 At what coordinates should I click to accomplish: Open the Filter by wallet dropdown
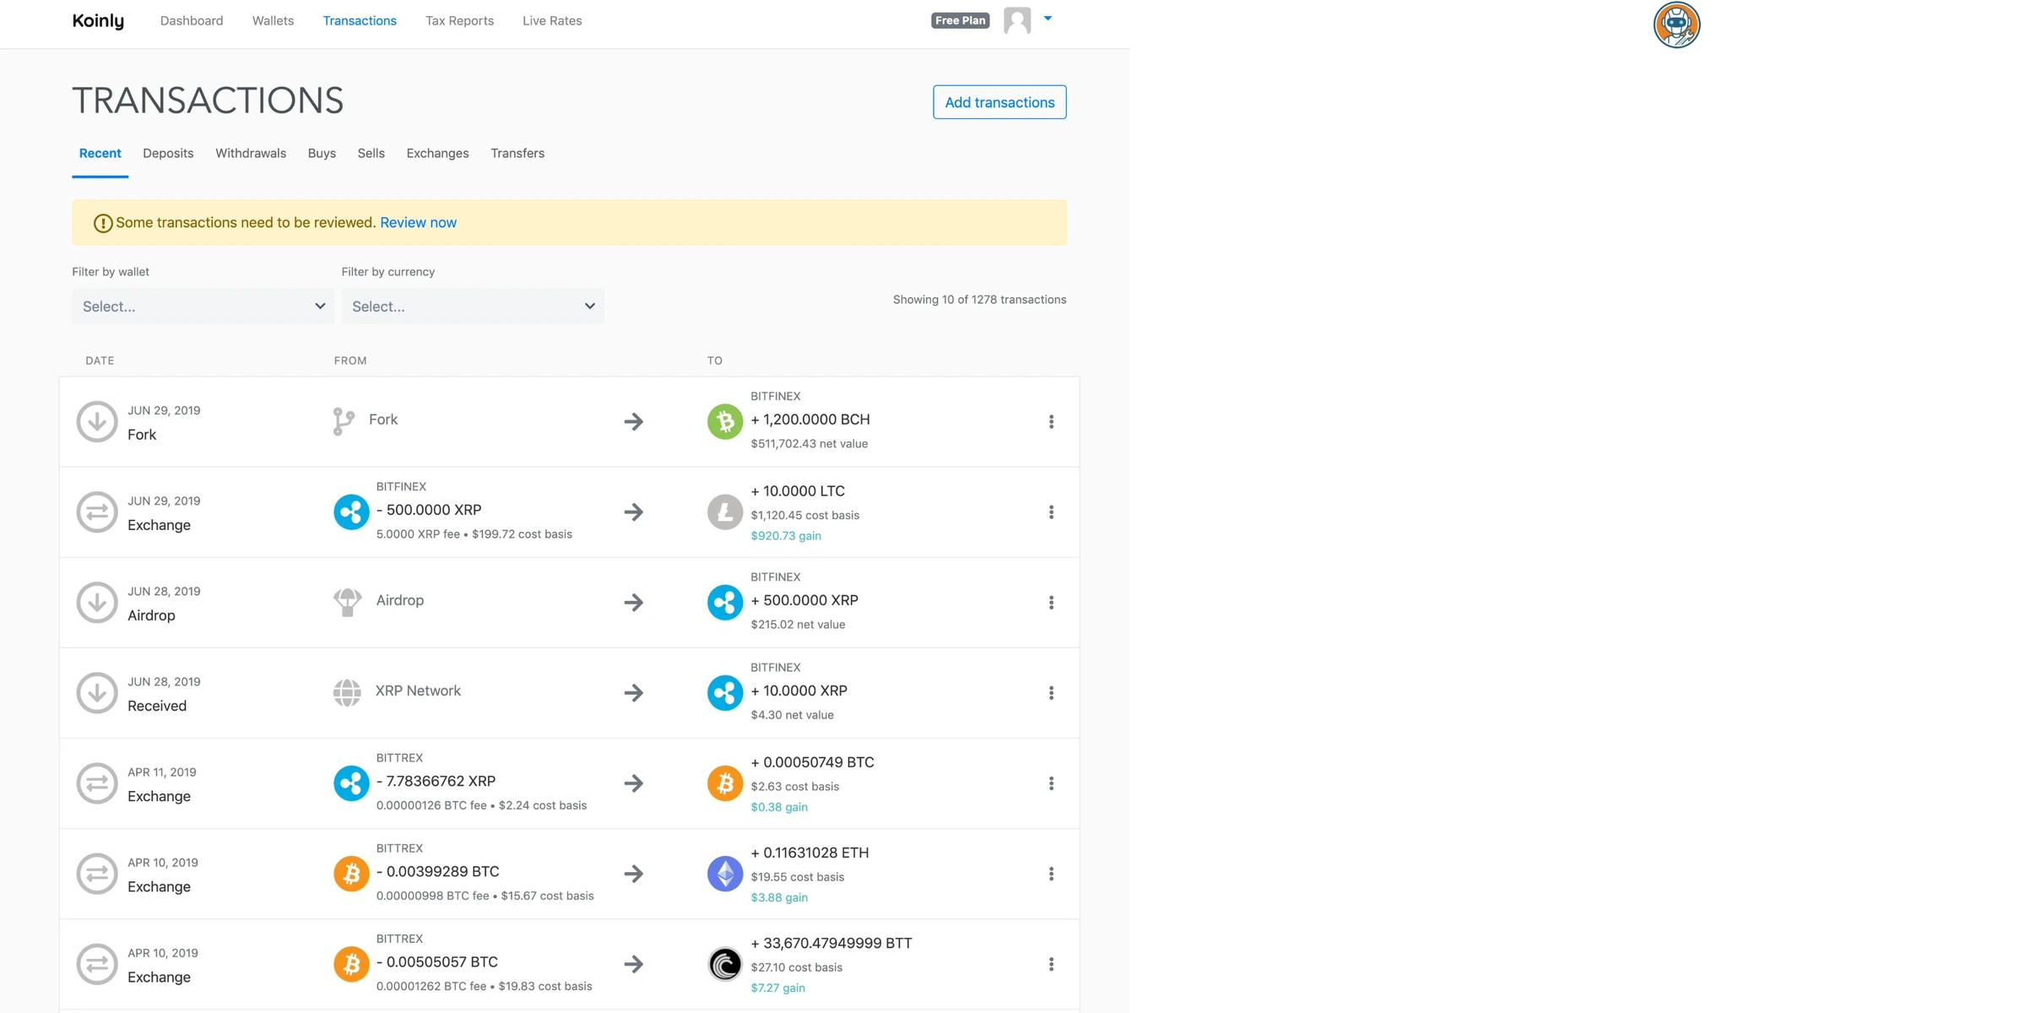click(202, 306)
